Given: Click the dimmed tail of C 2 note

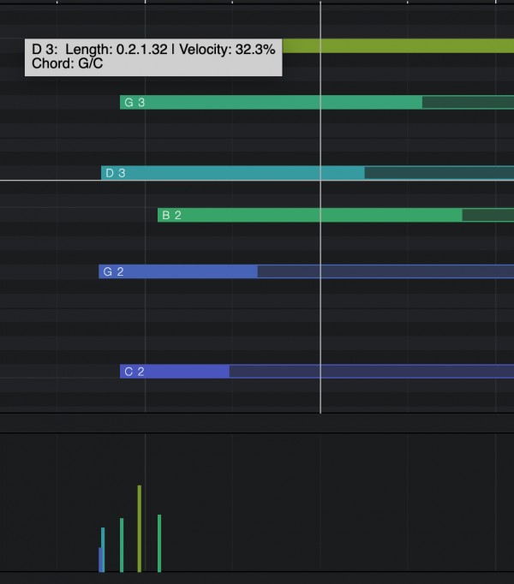Looking at the screenshot, I should coord(370,372).
